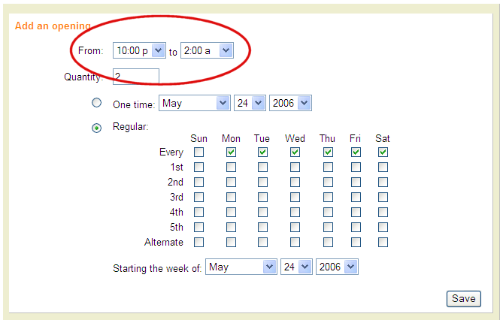The height and width of the screenshot is (323, 503).
Task: Open the One time month dropdown
Action: click(x=195, y=103)
